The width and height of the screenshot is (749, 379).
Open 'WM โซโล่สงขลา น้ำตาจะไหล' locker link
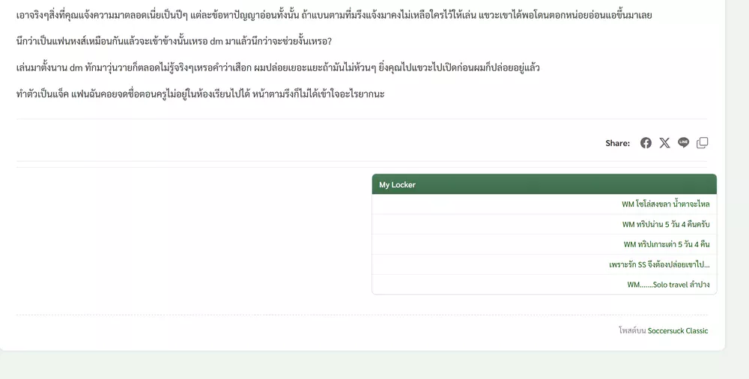tap(665, 204)
